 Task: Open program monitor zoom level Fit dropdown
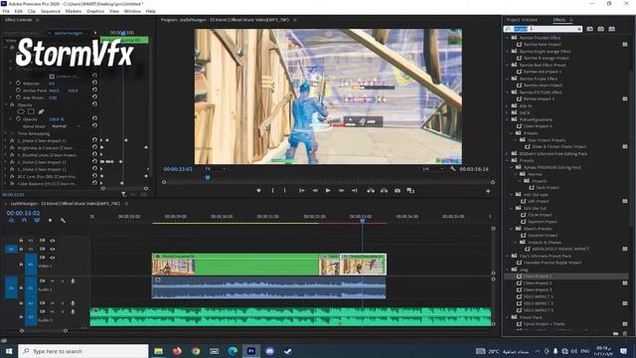tap(215, 169)
